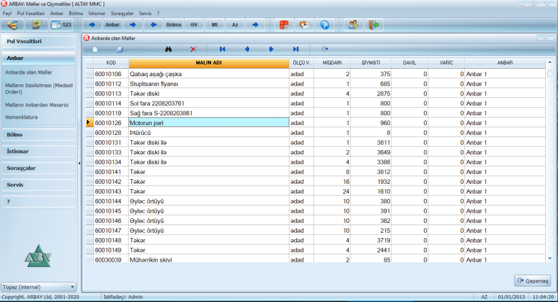
Task: Expand the Soraqçalar sidebar section
Action: (39, 168)
